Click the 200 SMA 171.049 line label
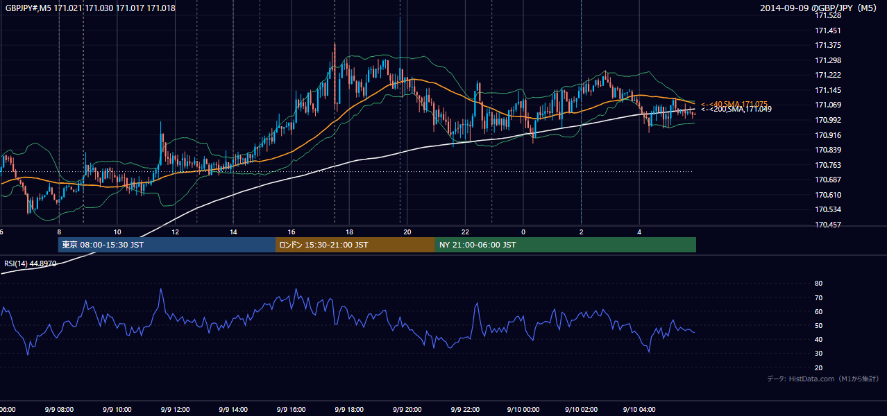This screenshot has width=887, height=416. [736, 109]
